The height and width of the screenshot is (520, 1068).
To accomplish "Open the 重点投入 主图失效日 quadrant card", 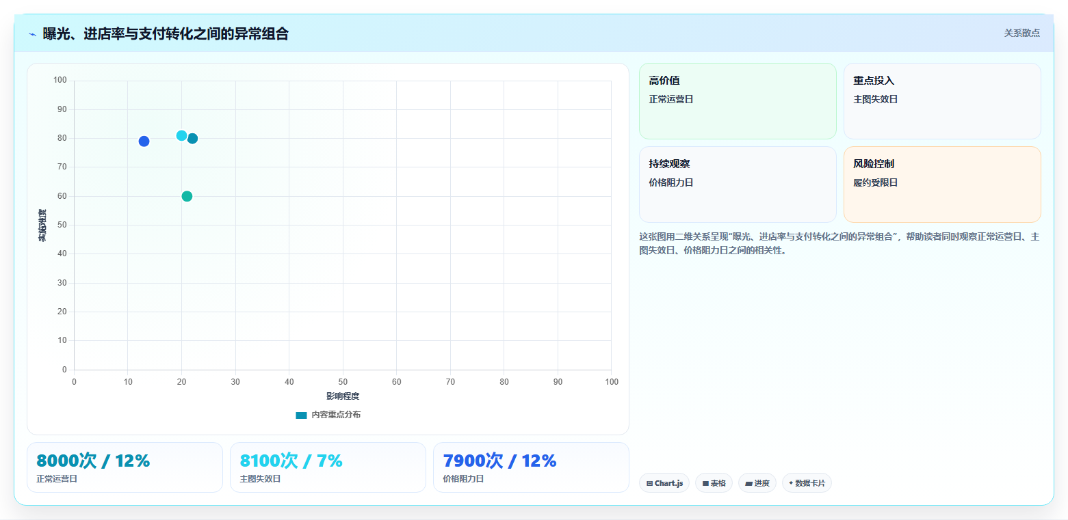I will (x=942, y=101).
